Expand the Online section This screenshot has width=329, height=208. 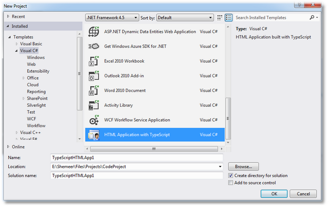[x=8, y=146]
